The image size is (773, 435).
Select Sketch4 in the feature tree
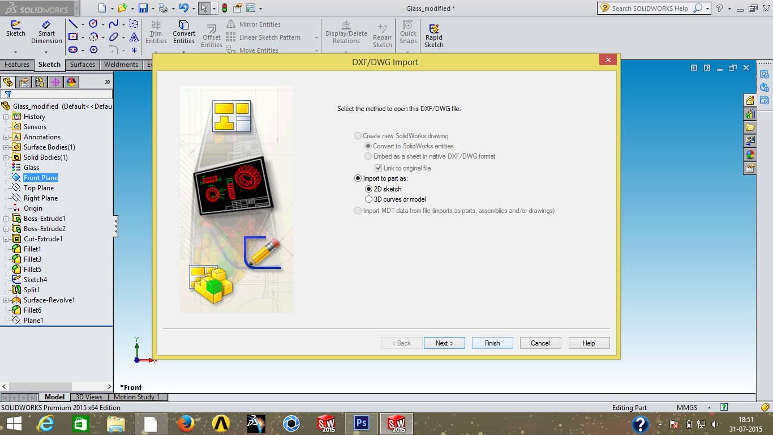[x=35, y=280]
